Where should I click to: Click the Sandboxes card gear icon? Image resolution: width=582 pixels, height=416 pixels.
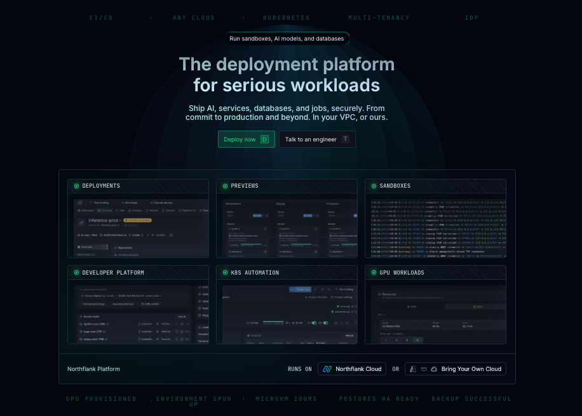click(374, 186)
